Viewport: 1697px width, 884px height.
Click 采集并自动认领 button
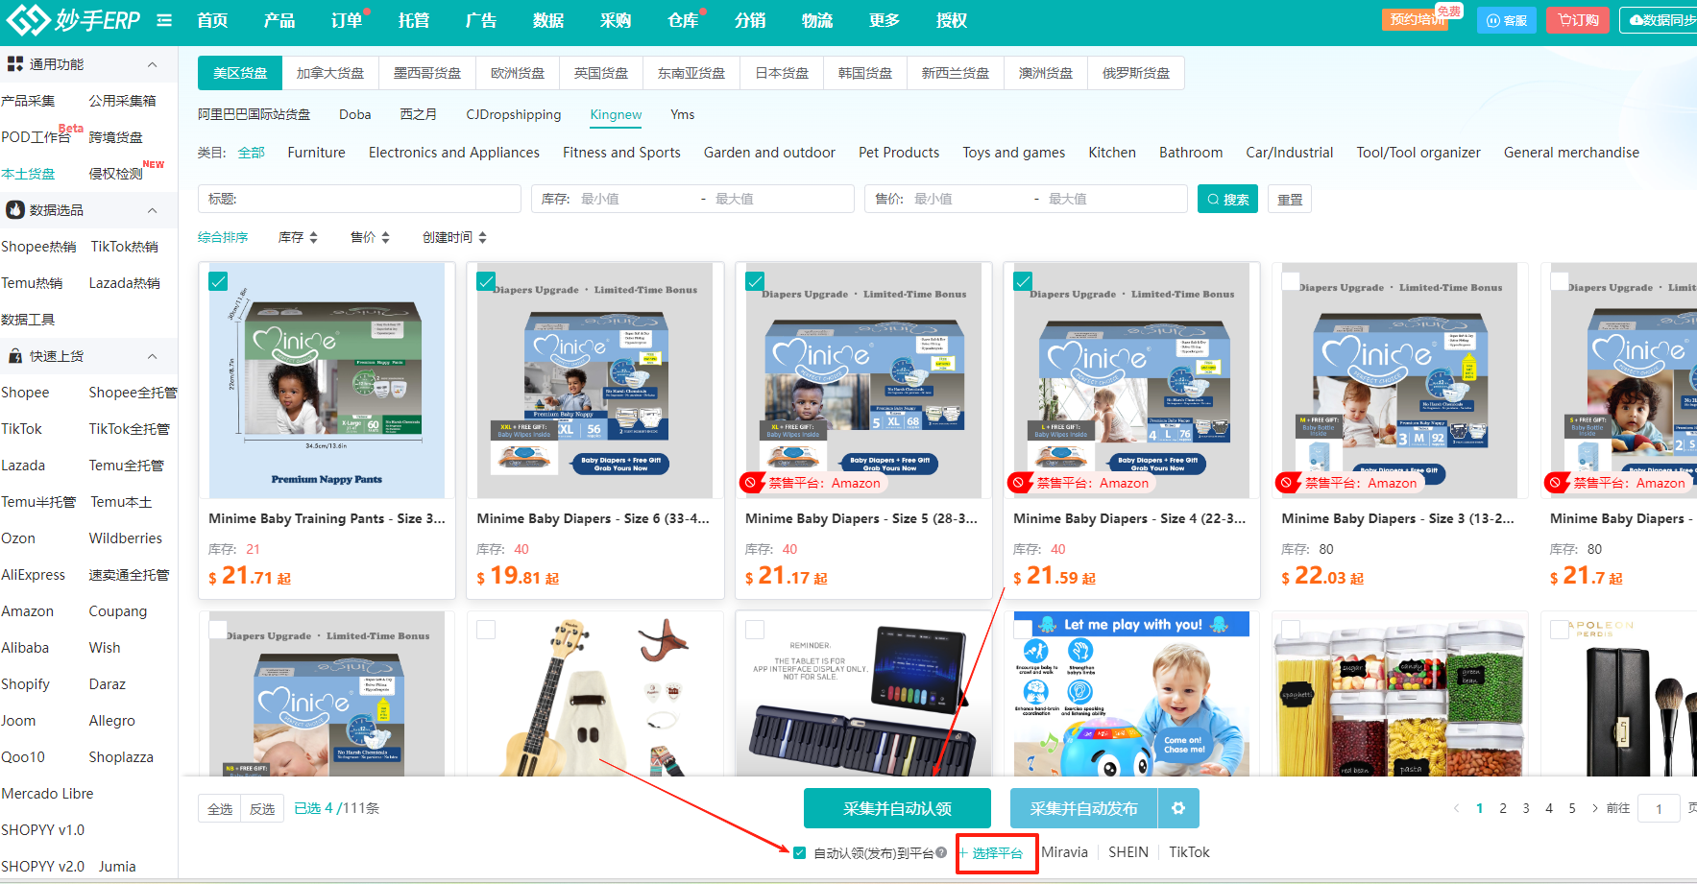897,808
